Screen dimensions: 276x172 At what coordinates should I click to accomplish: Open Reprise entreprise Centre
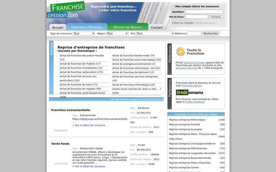pos(184,168)
